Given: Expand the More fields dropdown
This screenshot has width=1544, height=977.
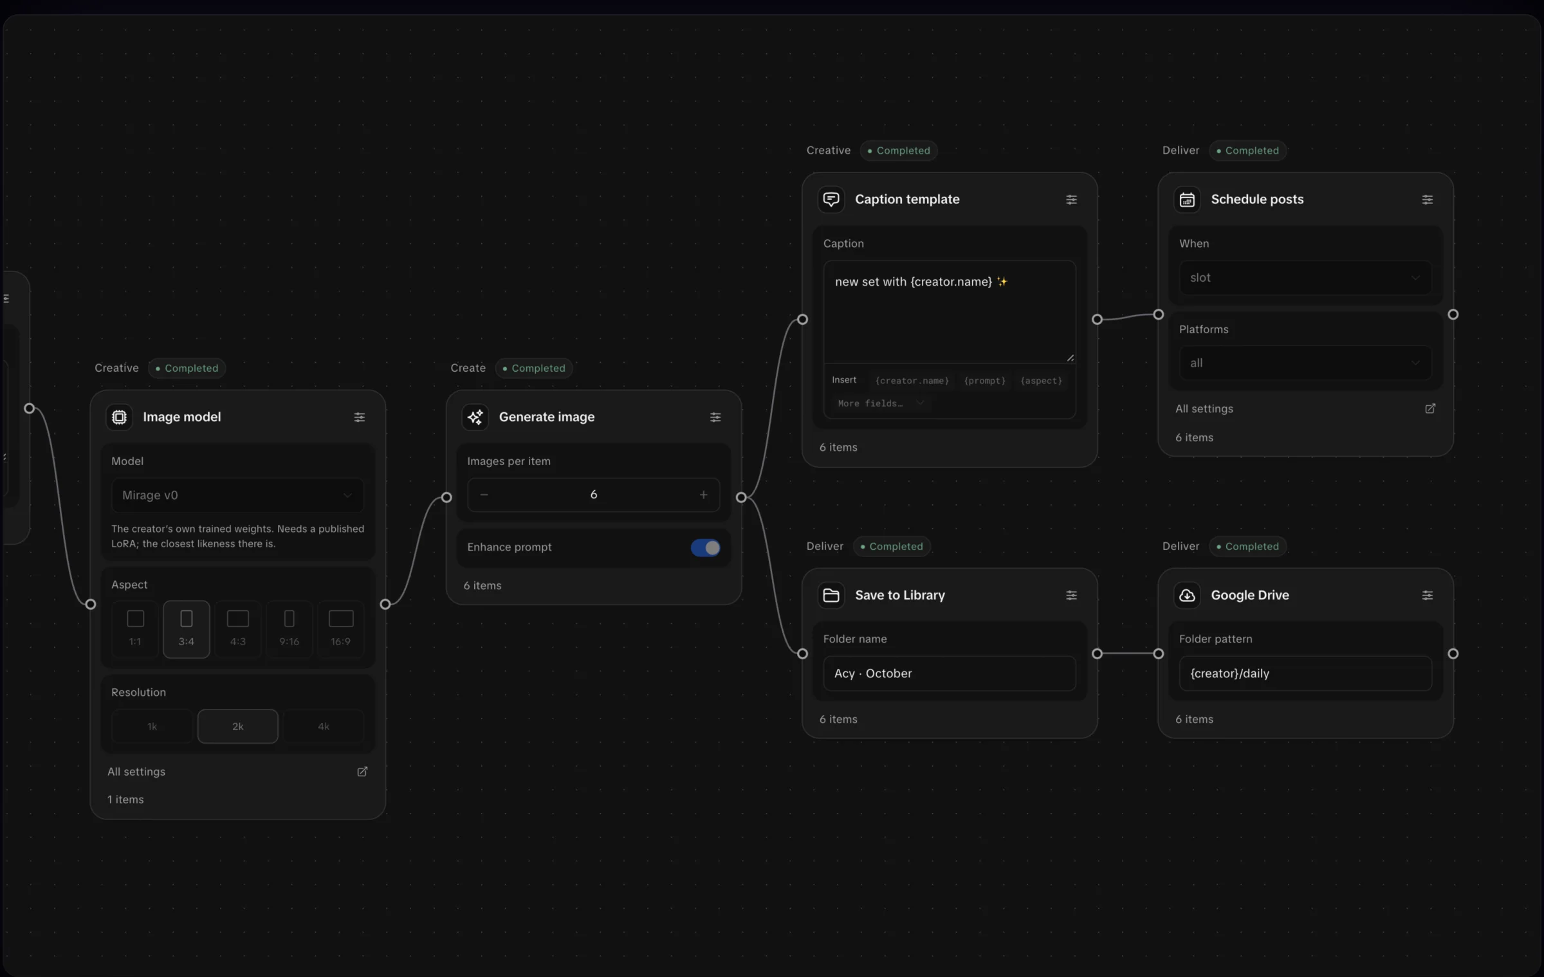Looking at the screenshot, I should (x=881, y=403).
